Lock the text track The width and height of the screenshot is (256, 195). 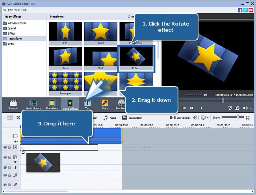tap(9, 167)
